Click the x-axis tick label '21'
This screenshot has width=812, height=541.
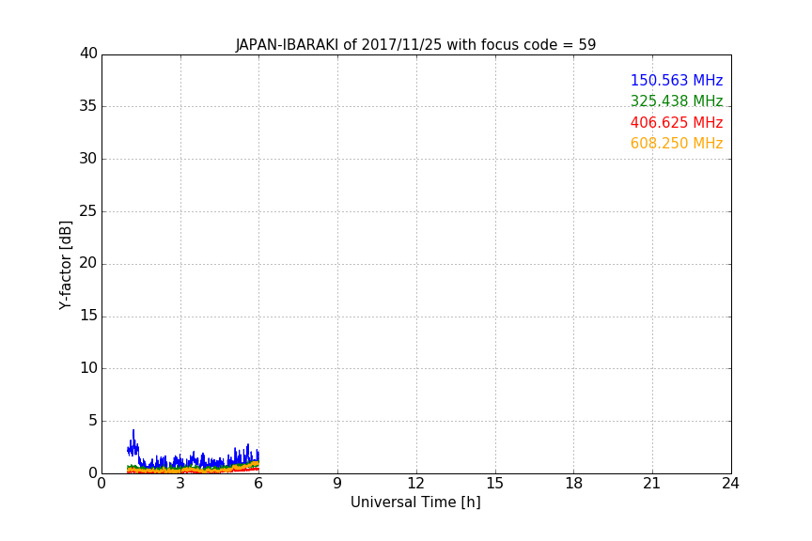point(652,484)
